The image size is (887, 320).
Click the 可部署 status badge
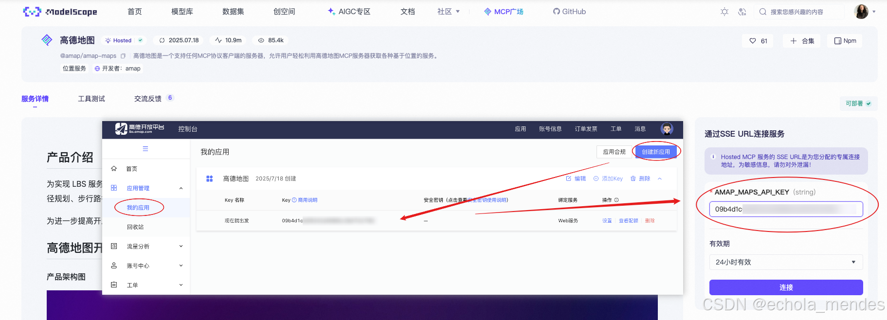[x=858, y=104]
